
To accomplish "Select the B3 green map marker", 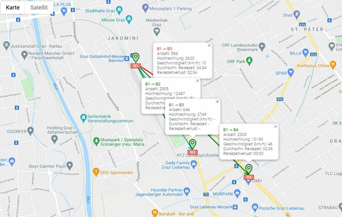I will tap(192, 144).
